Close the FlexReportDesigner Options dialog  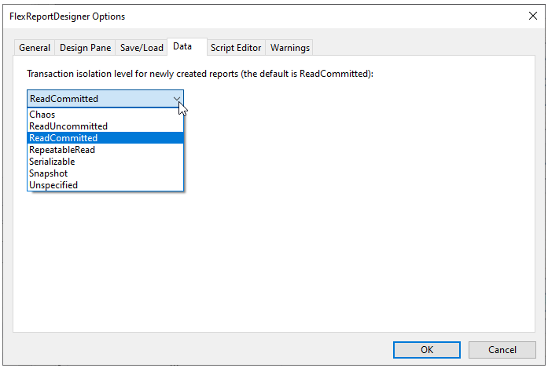pos(531,16)
